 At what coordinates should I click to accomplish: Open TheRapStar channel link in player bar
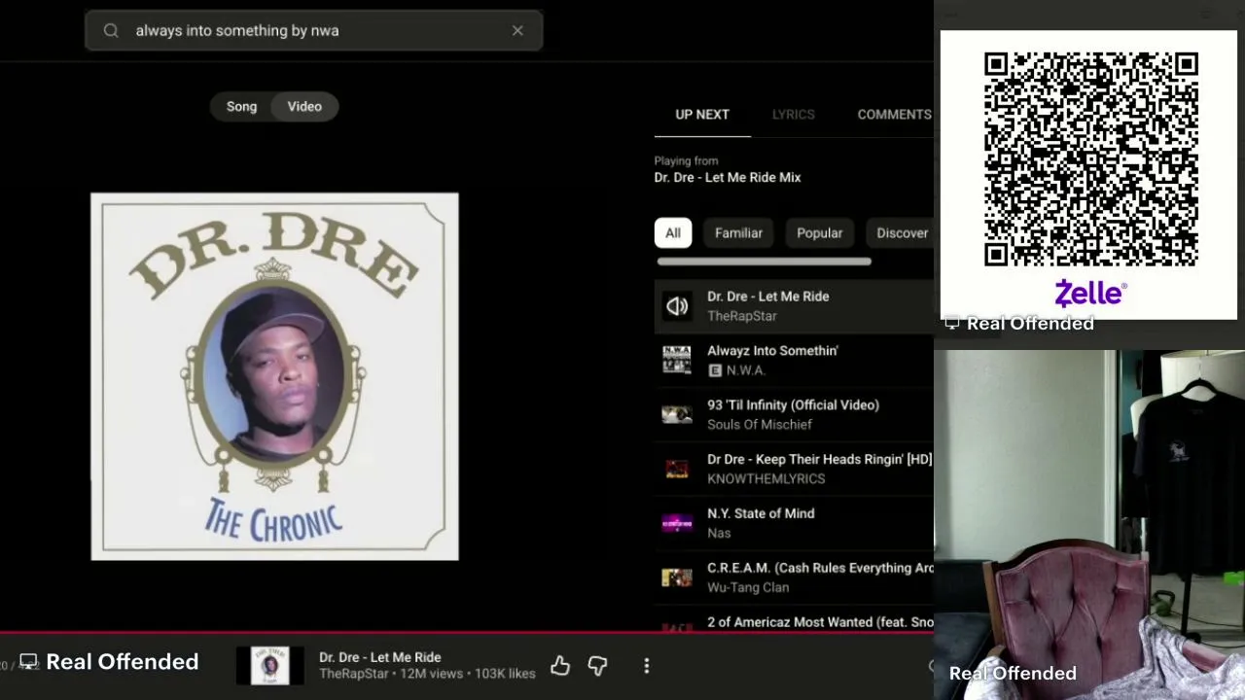click(x=353, y=674)
